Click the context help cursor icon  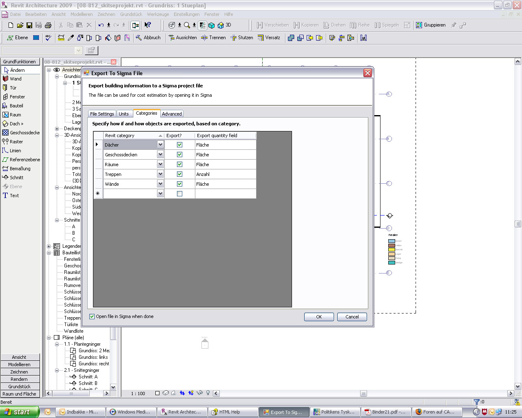[148, 25]
